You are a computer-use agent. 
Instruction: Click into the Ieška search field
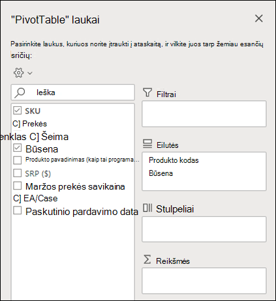click(73, 93)
